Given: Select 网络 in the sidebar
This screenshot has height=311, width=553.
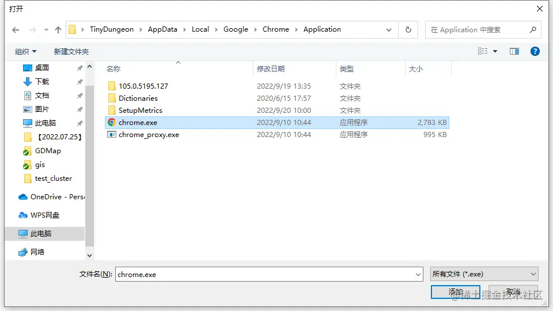Looking at the screenshot, I should click(37, 252).
